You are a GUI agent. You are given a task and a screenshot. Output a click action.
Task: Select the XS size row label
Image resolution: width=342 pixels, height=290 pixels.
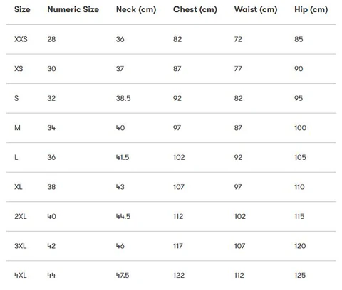pos(19,69)
